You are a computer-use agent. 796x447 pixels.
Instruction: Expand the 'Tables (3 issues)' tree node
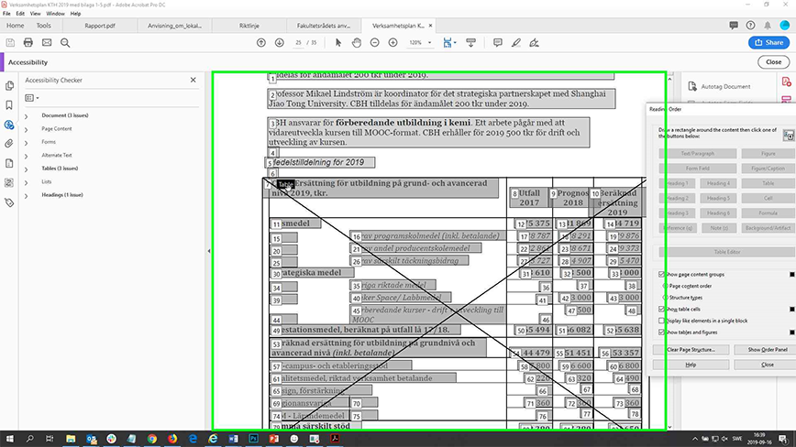26,169
